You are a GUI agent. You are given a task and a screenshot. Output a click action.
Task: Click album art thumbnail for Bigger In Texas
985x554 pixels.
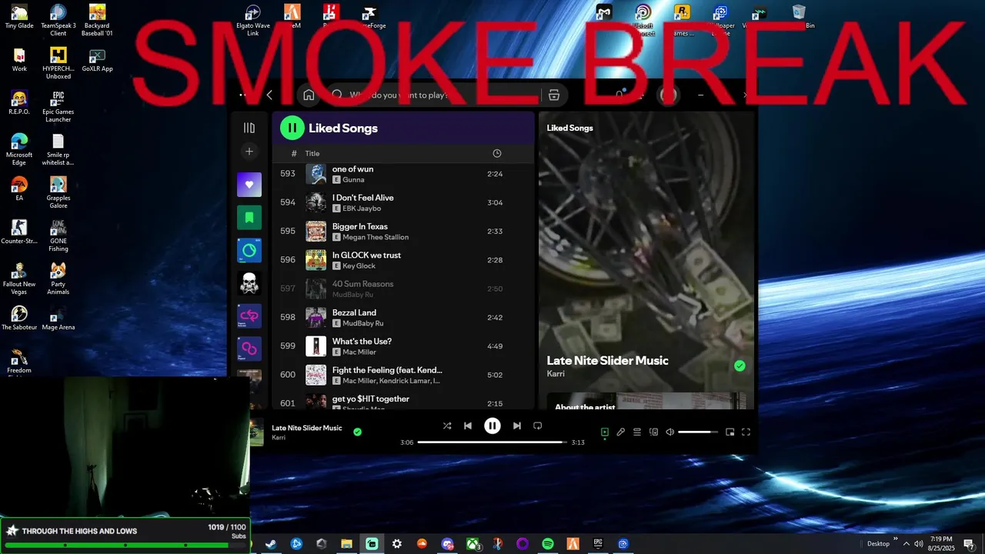[x=316, y=232]
